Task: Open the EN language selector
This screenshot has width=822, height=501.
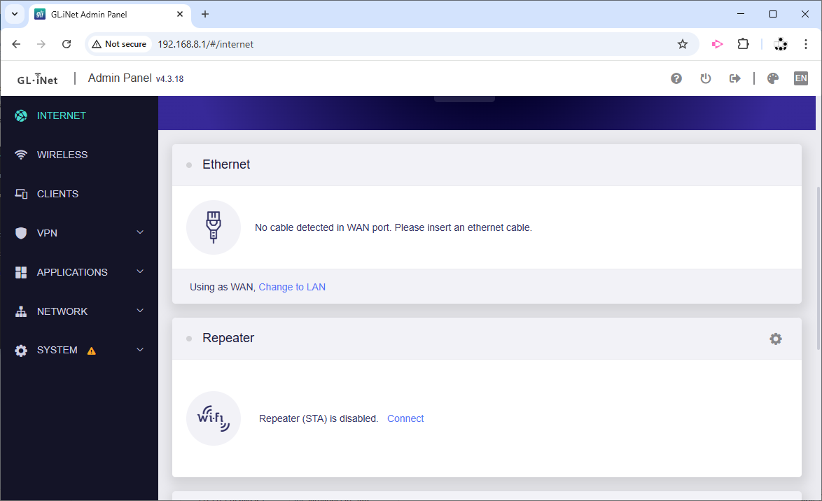Action: tap(800, 78)
